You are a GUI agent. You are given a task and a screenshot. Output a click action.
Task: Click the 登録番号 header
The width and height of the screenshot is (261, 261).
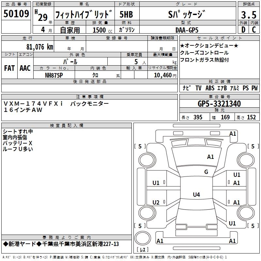117,38
